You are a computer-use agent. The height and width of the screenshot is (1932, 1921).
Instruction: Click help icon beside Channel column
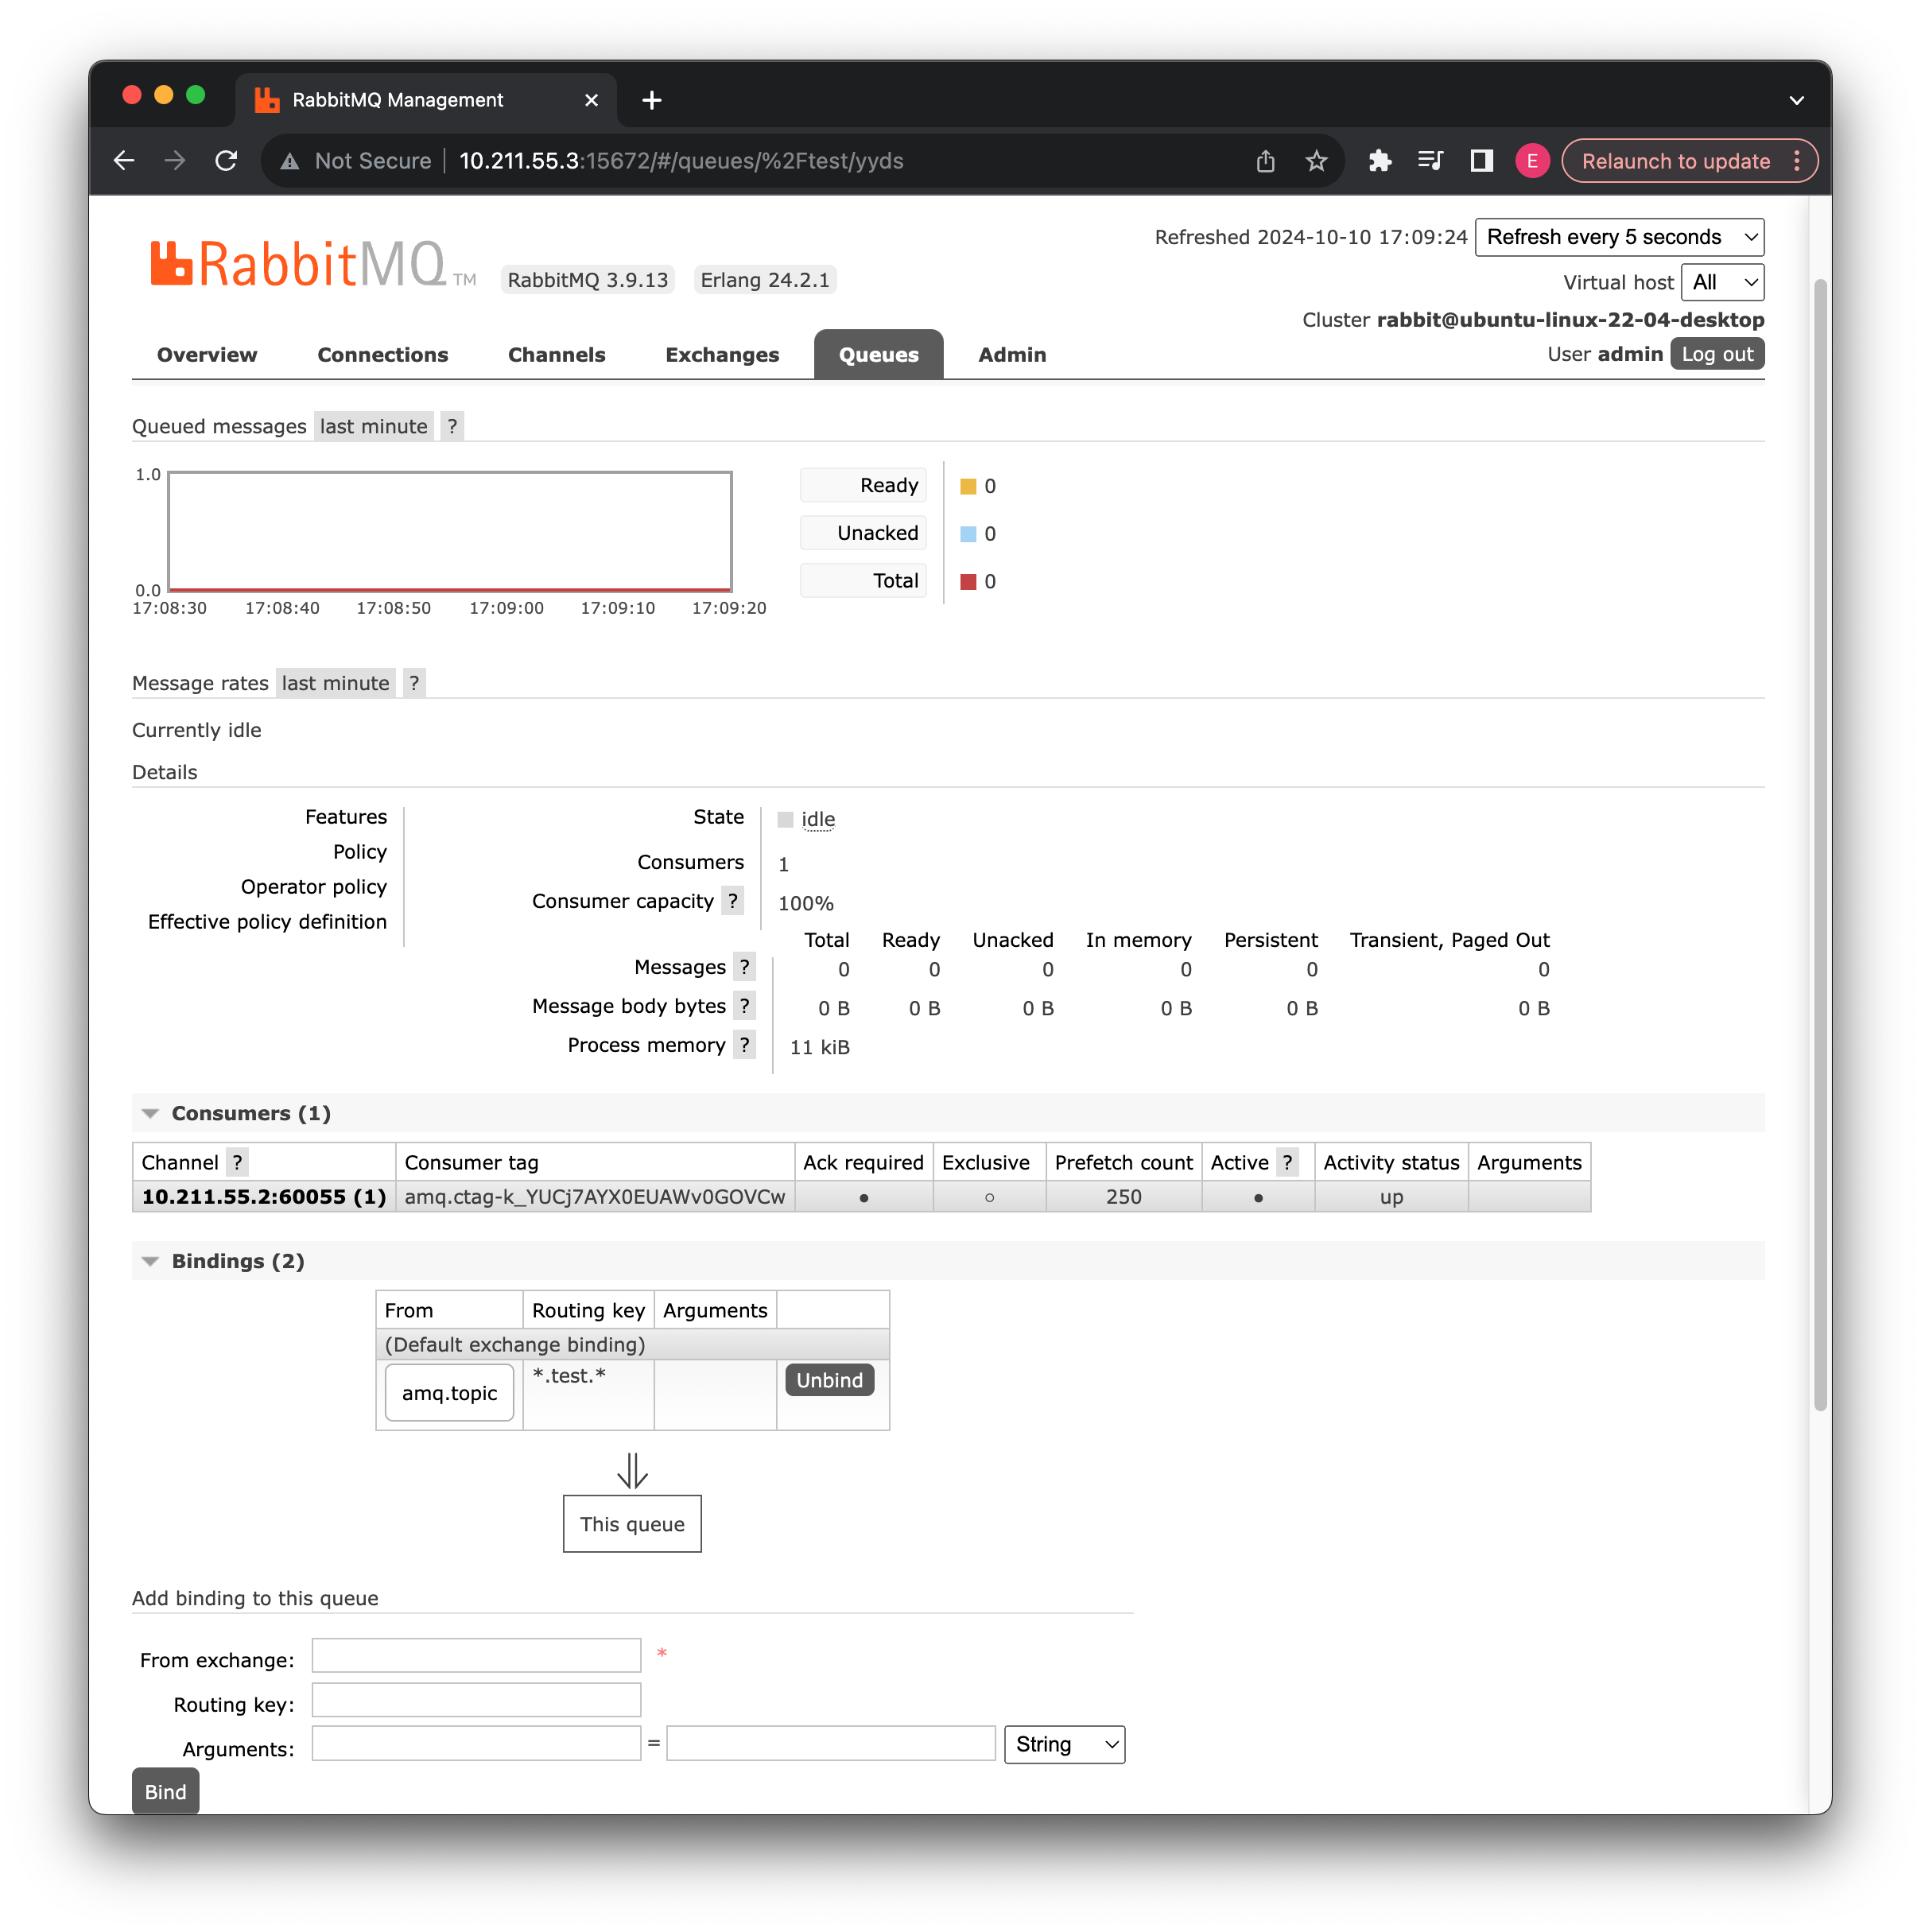click(237, 1163)
